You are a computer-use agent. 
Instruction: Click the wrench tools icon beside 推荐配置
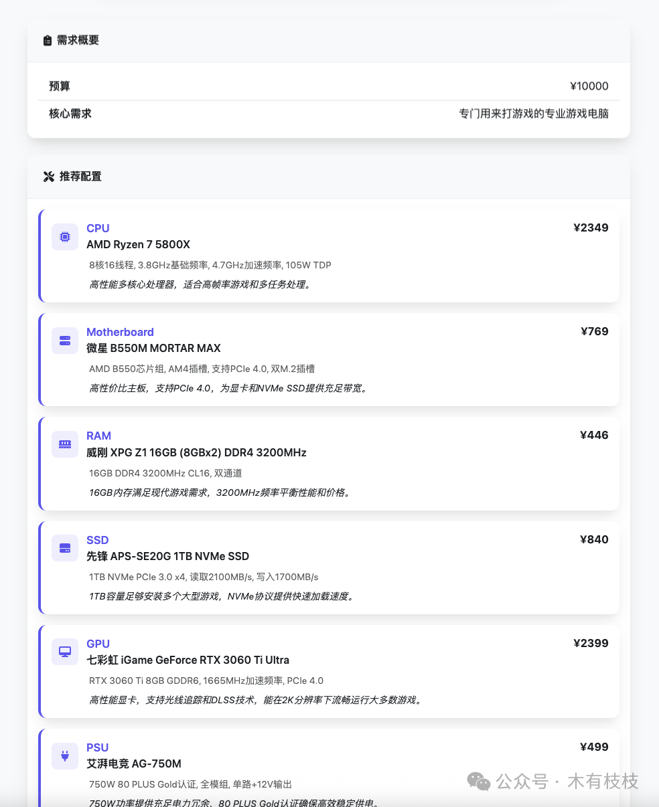49,177
